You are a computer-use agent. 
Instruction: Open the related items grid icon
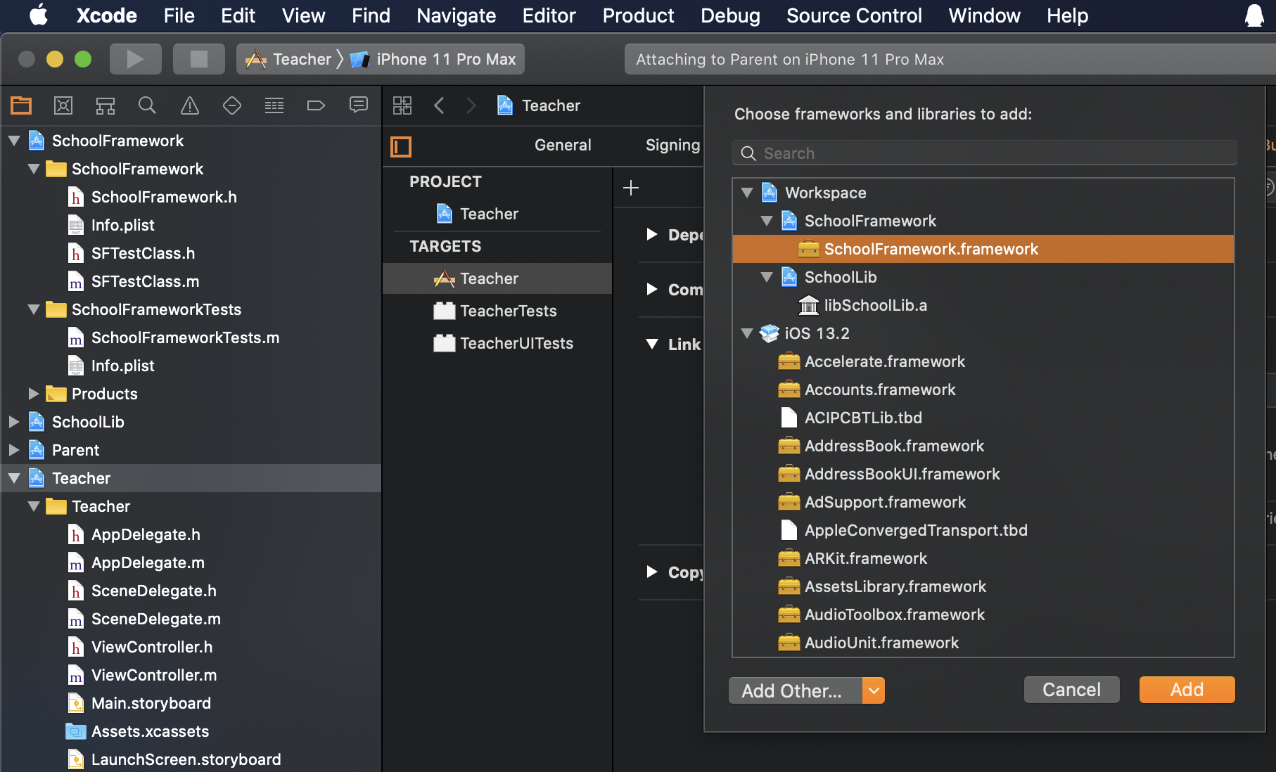[x=402, y=105]
